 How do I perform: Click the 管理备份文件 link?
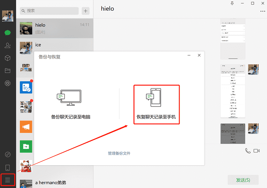[x=119, y=153]
